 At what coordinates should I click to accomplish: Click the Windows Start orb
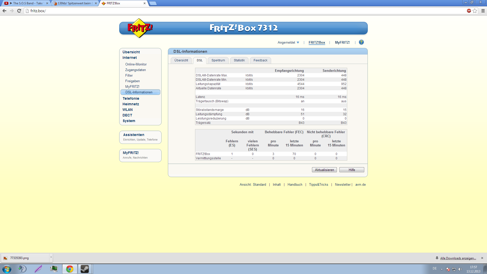pos(7,269)
